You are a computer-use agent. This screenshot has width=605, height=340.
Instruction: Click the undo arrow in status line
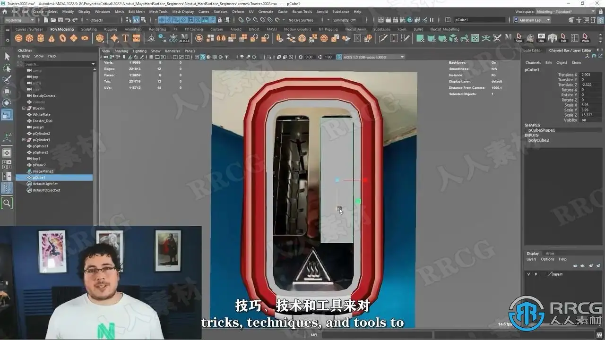[68, 20]
